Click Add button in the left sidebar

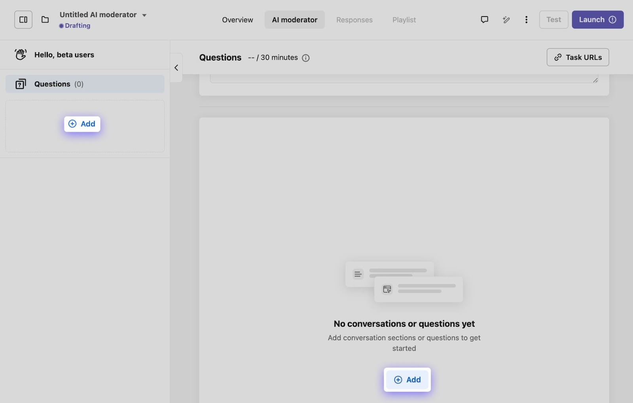click(82, 124)
